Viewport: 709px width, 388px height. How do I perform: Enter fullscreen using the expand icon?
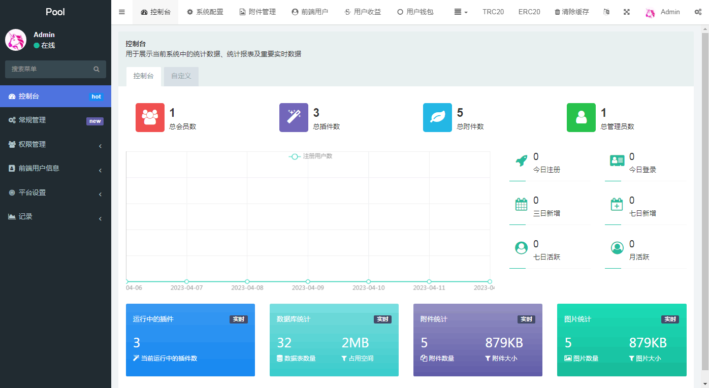627,12
